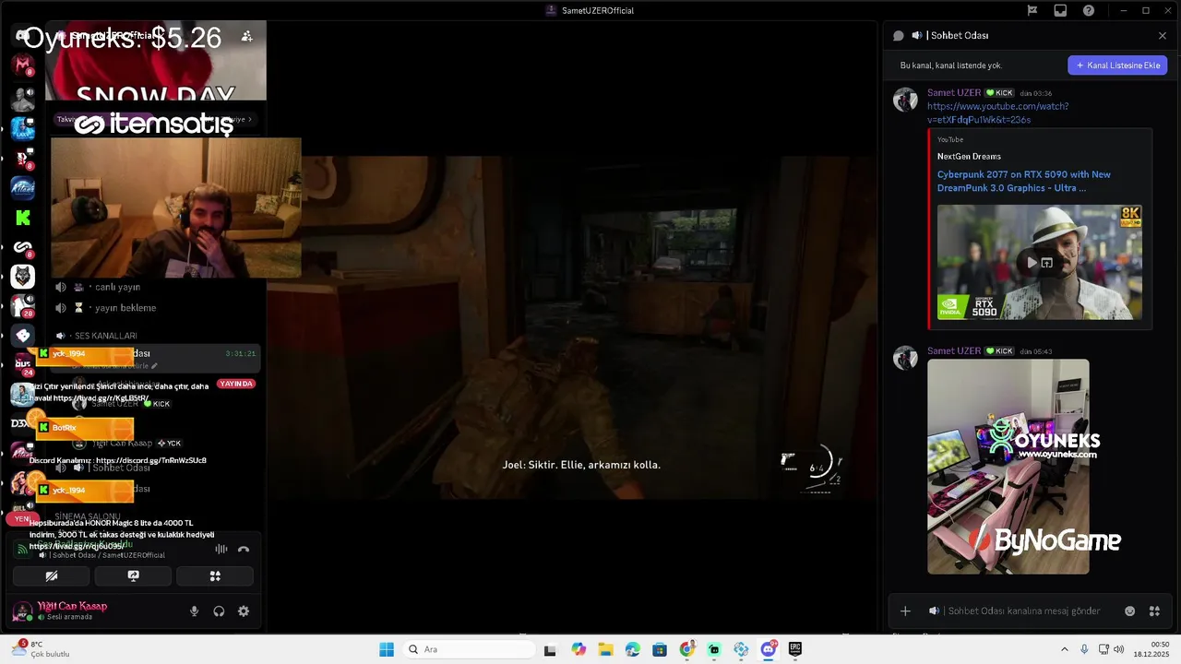Open Microsoft Edge from taskbar
The height and width of the screenshot is (664, 1181).
(632, 649)
